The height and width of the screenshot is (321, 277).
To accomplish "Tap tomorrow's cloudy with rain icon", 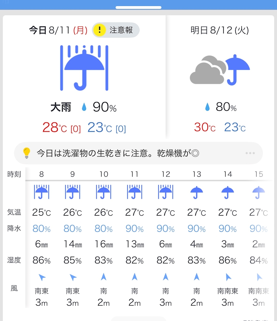I will tap(220, 70).
